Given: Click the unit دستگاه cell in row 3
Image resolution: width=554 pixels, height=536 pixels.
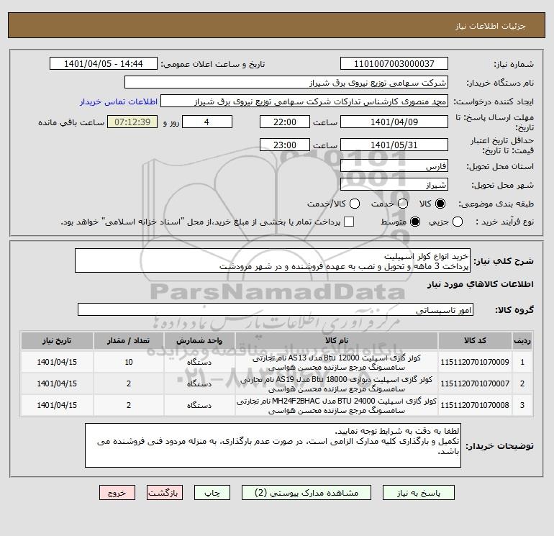Looking at the screenshot, I should (199, 405).
